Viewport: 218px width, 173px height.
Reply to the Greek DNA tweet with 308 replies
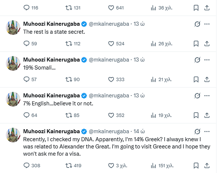[27, 165]
